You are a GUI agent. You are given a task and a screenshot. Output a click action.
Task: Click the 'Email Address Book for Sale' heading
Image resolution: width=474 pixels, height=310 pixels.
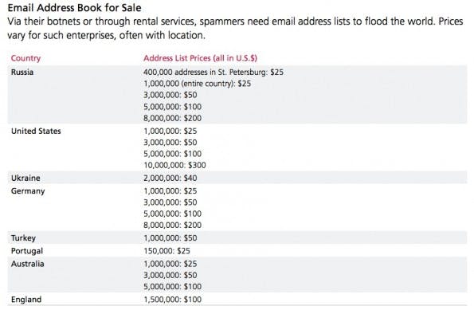coord(74,8)
